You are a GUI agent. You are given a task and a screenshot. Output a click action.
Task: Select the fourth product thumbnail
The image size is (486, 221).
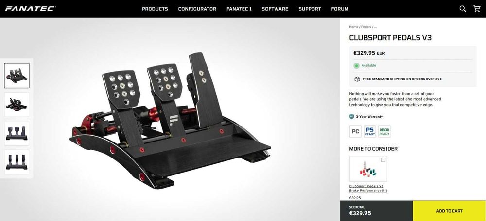pos(17,162)
